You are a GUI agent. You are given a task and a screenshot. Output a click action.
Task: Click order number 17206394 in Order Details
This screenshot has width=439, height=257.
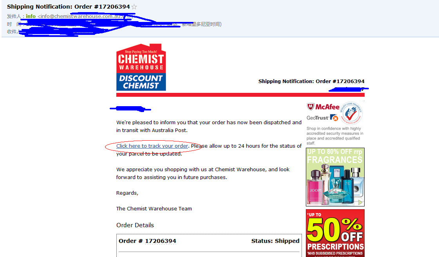(161, 241)
